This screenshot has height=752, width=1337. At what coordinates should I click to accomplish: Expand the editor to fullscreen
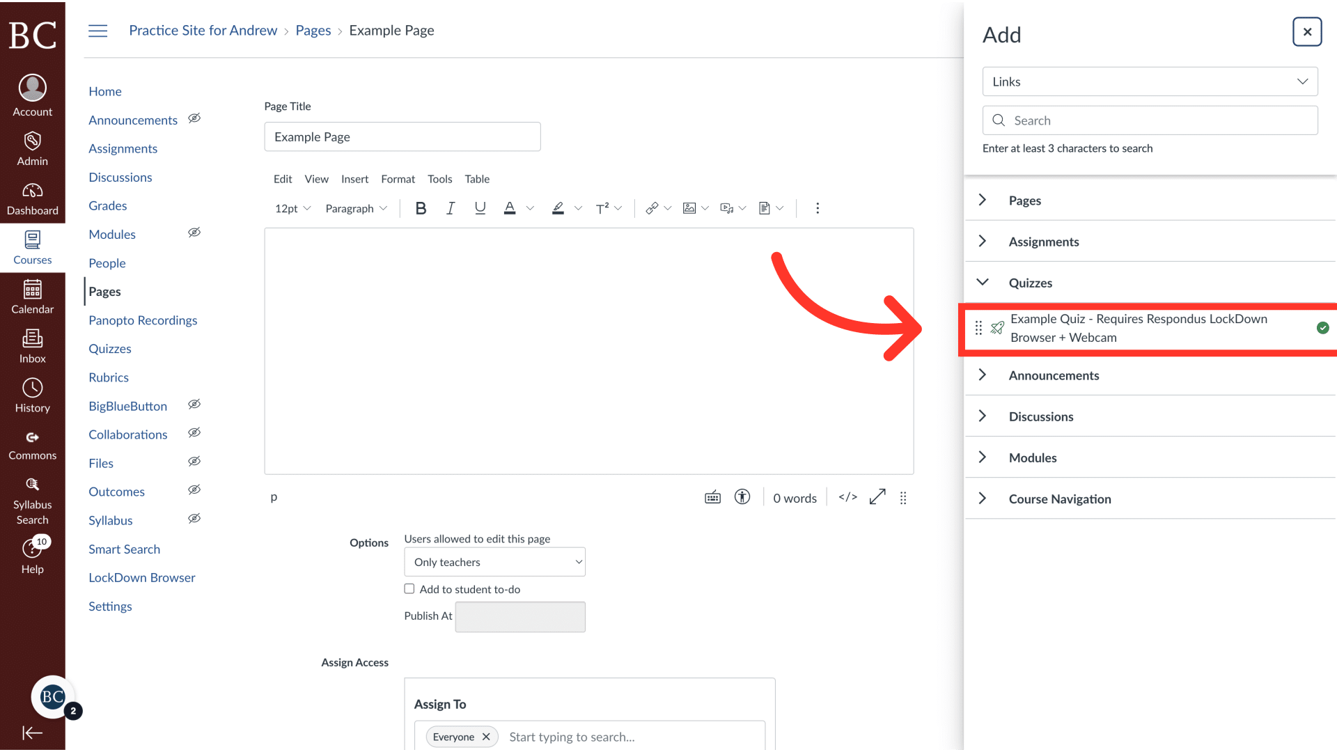click(877, 497)
